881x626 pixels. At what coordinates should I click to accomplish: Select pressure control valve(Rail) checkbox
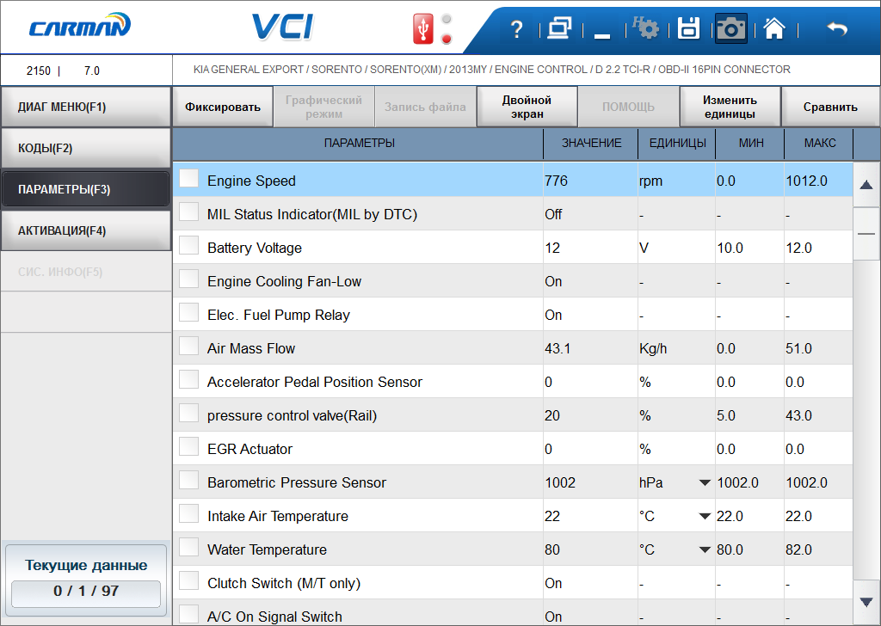[188, 414]
